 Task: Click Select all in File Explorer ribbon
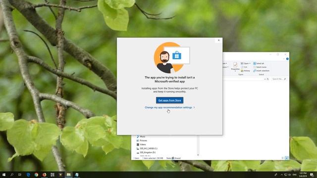(x=259, y=63)
